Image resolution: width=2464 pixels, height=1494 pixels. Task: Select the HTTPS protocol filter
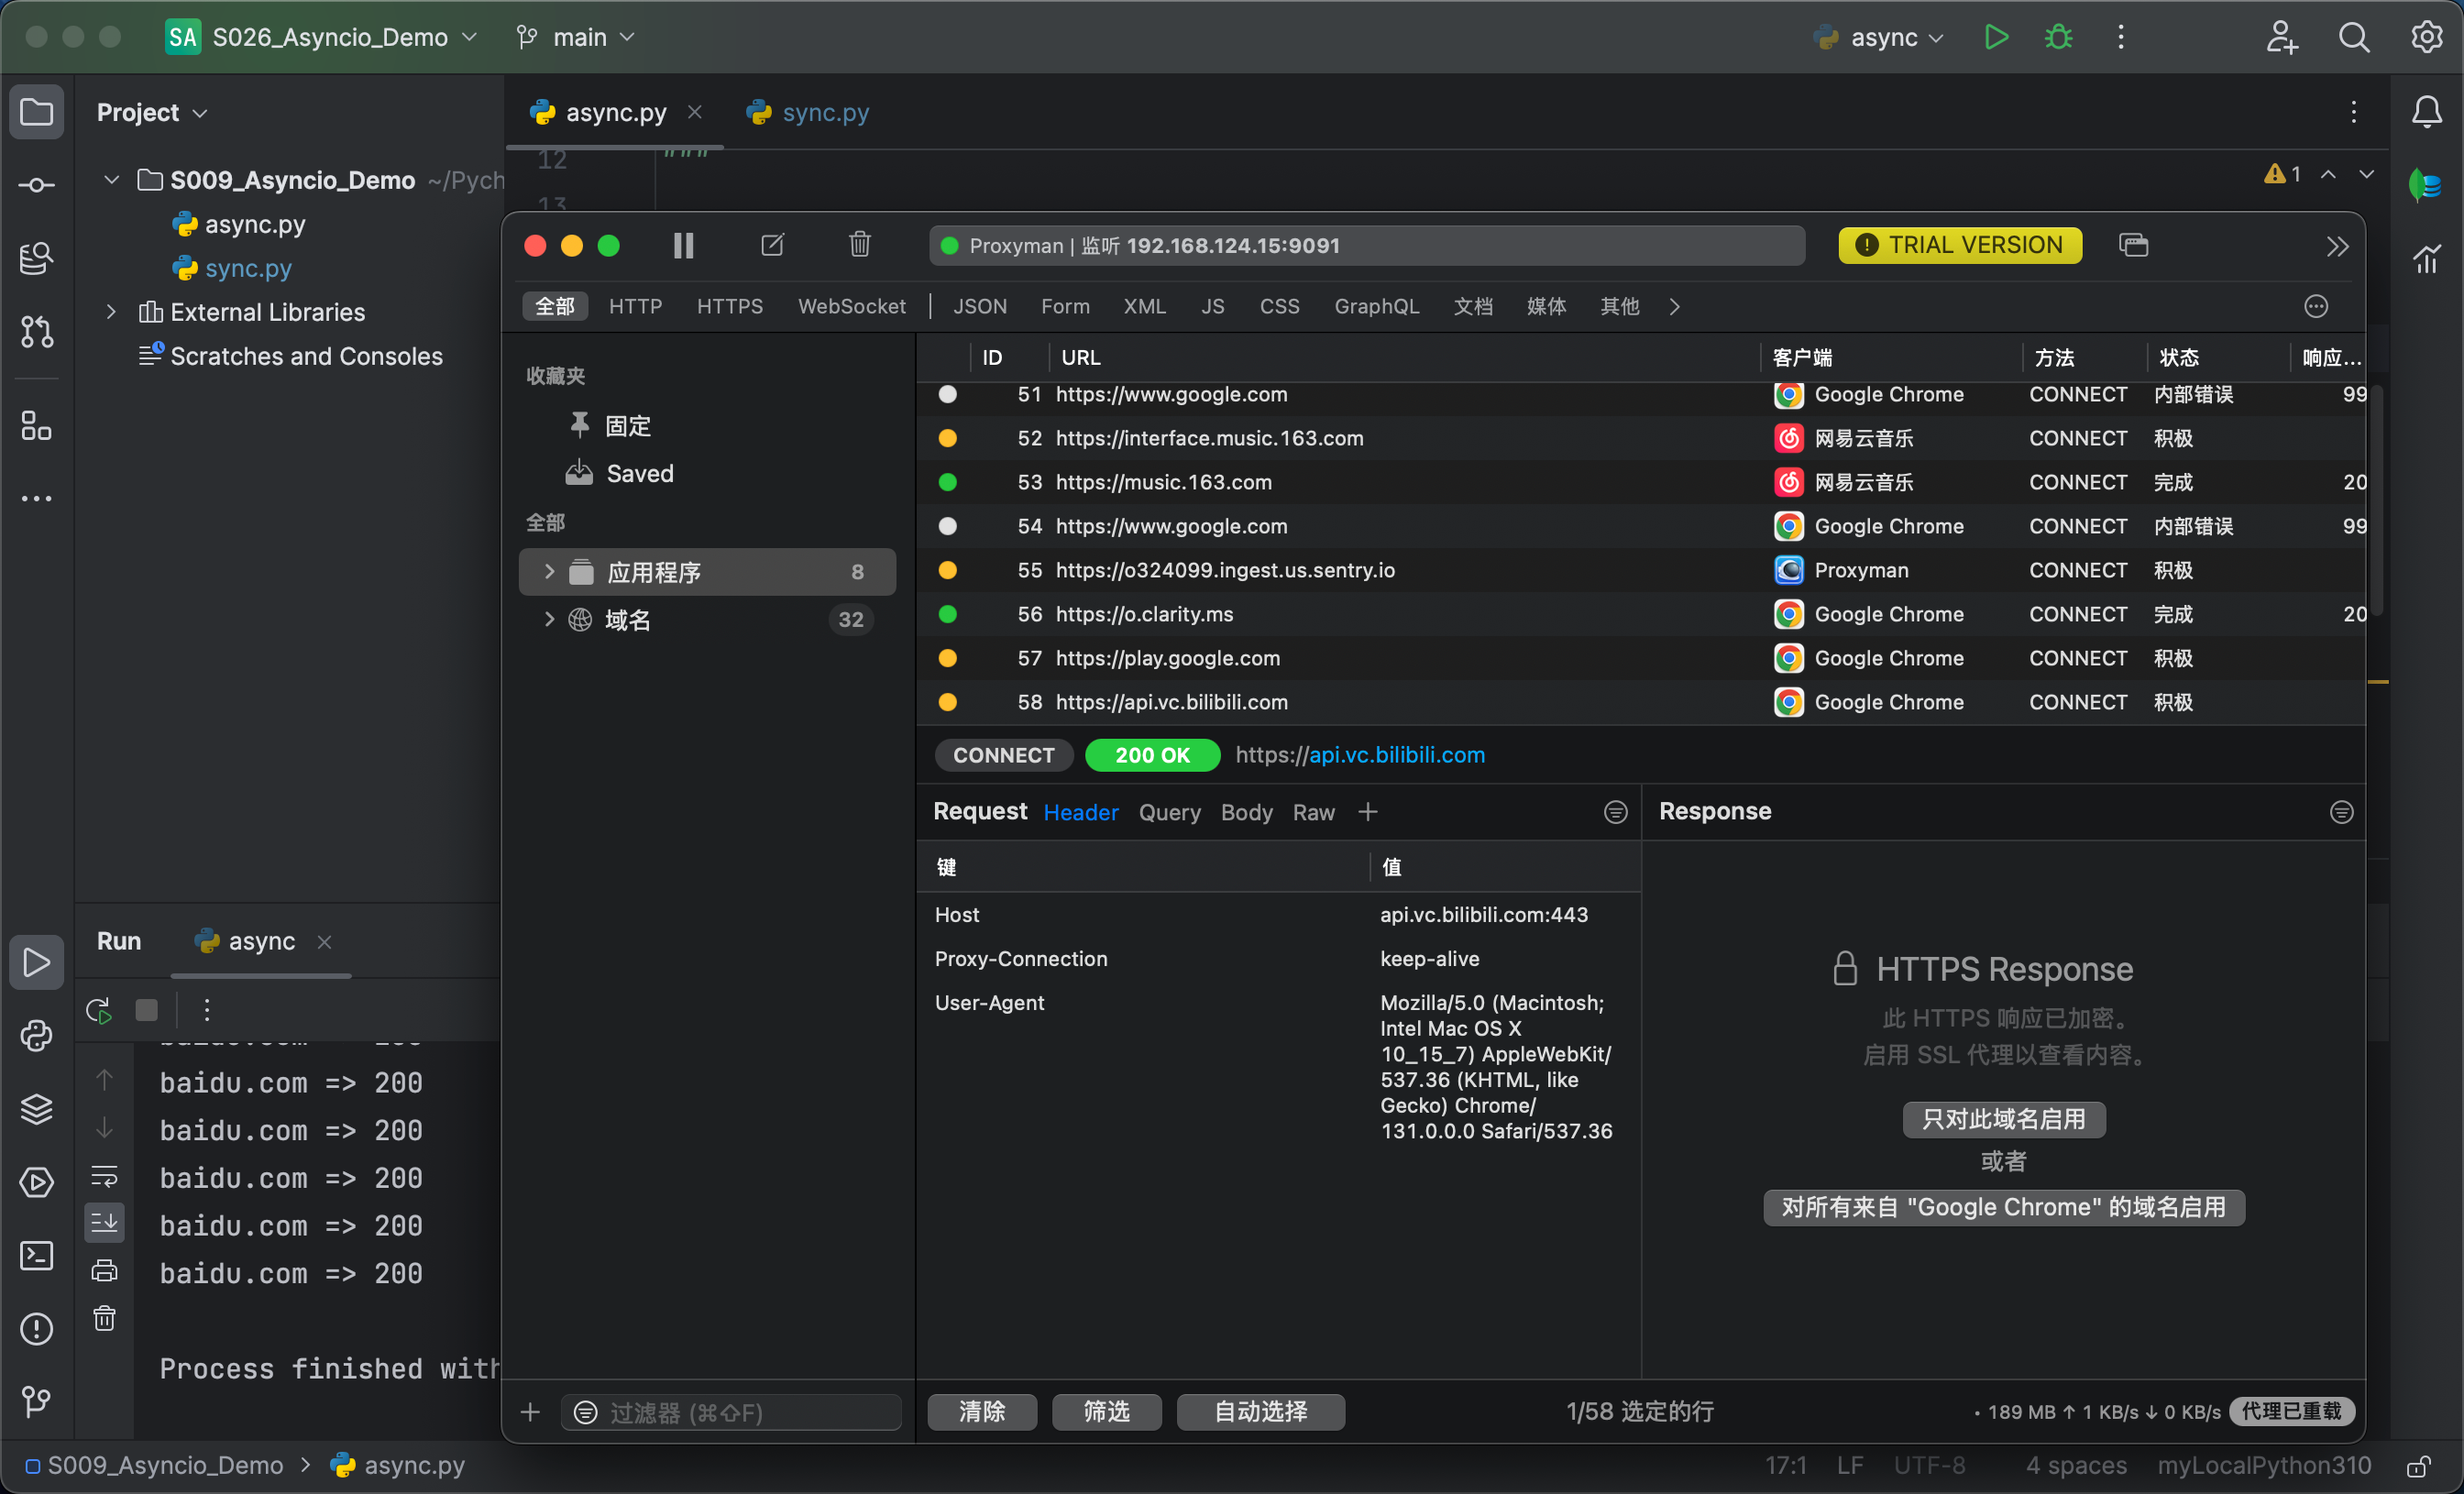coord(729,306)
